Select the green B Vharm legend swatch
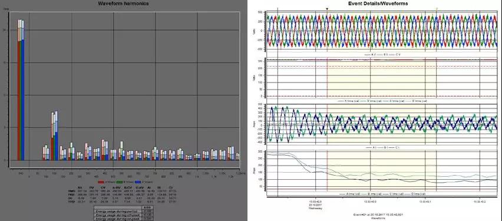The width and height of the screenshot is (502, 221). 120,182
